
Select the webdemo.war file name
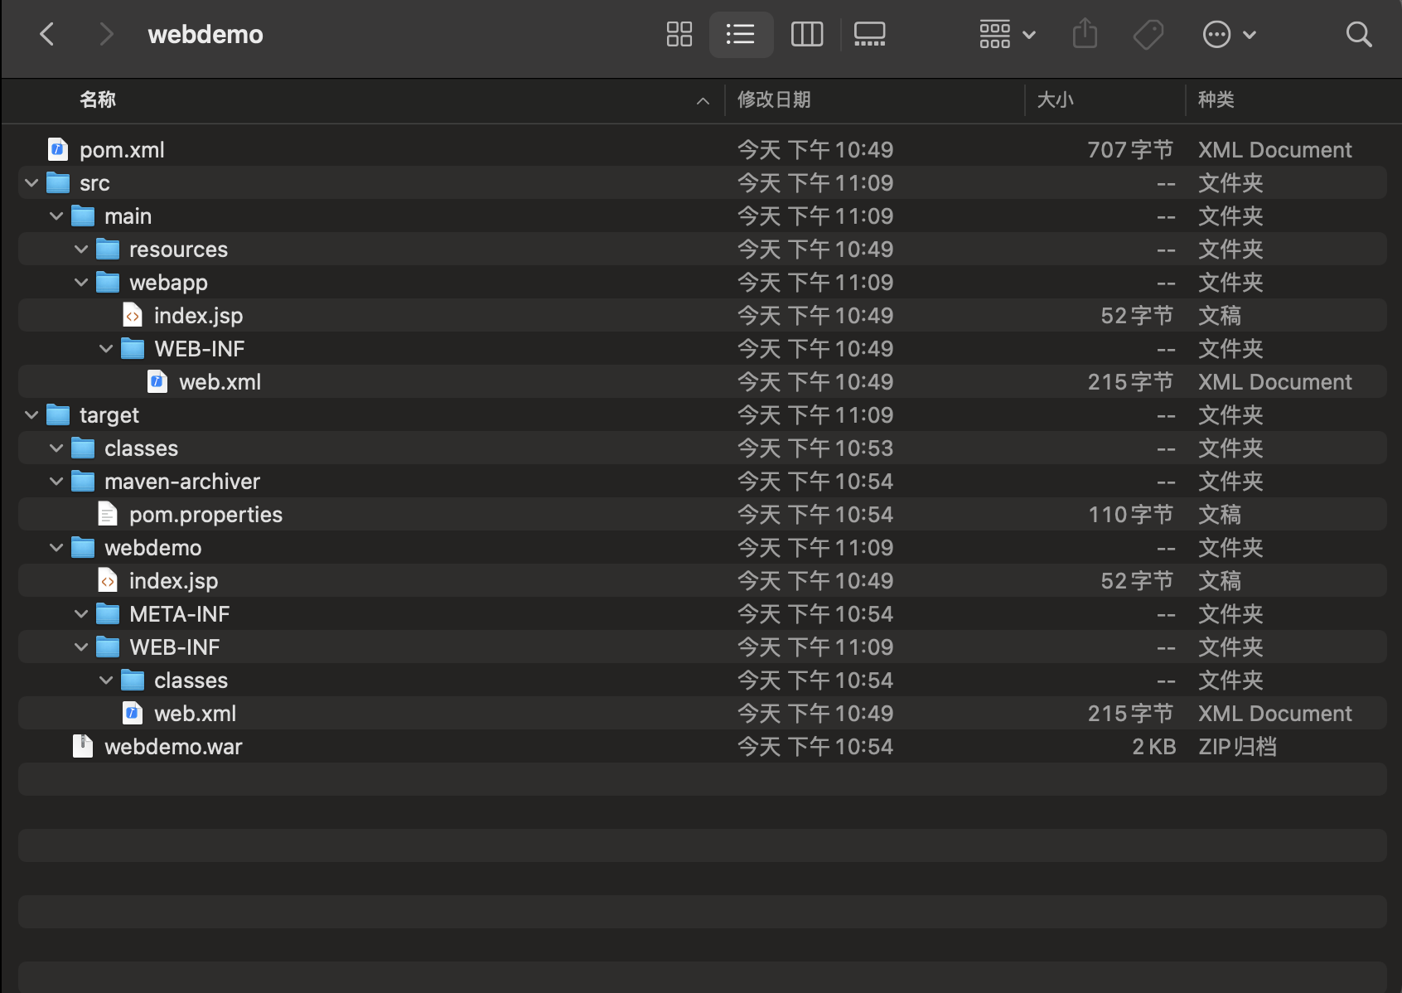pyautogui.click(x=173, y=747)
